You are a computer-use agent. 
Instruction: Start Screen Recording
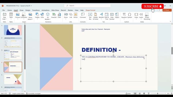click(x=147, y=16)
